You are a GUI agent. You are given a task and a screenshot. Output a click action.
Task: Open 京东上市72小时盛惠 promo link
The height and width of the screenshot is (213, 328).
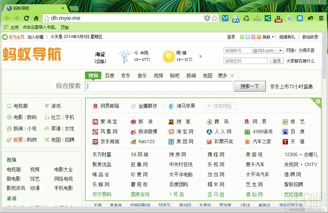tap(291, 87)
